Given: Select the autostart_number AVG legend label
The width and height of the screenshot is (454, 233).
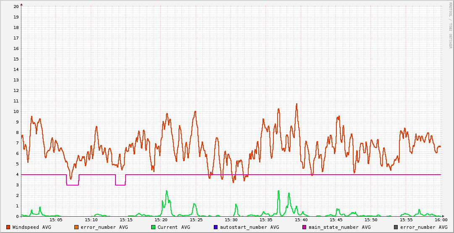Looking at the screenshot, I should tap(249, 227).
